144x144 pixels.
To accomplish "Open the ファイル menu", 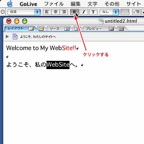I will tap(54, 4).
